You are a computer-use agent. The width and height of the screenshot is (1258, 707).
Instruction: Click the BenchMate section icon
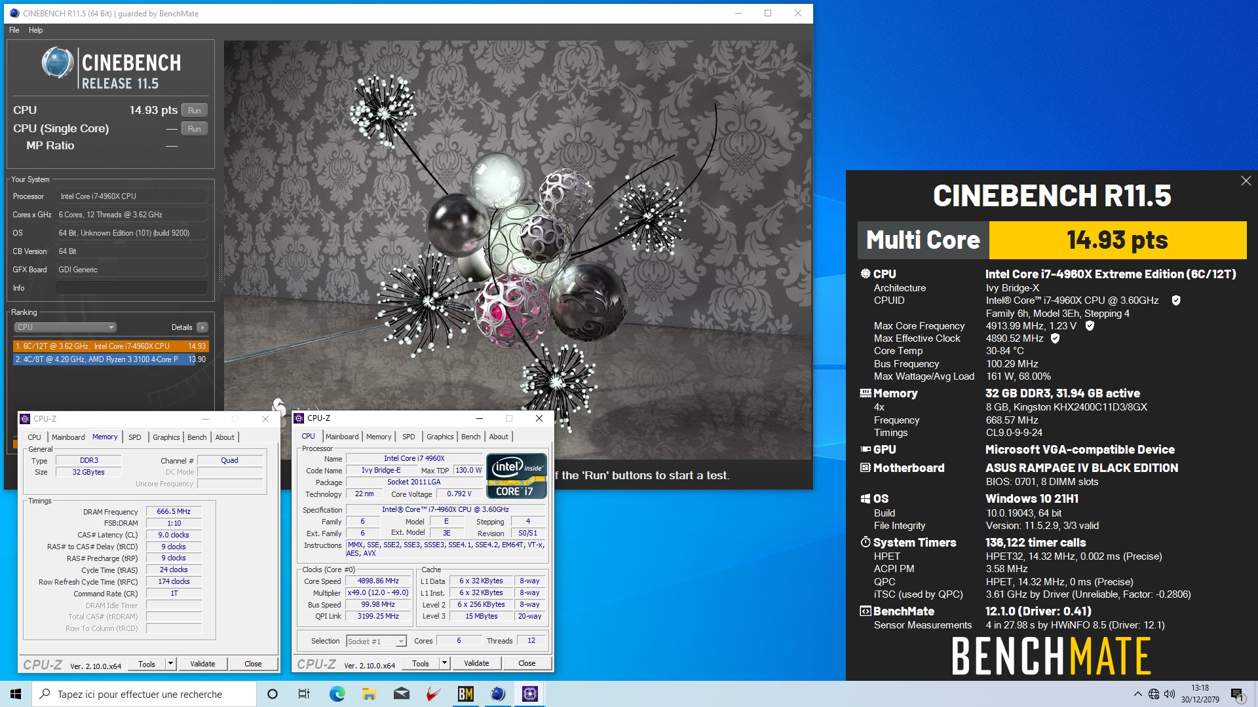point(866,611)
